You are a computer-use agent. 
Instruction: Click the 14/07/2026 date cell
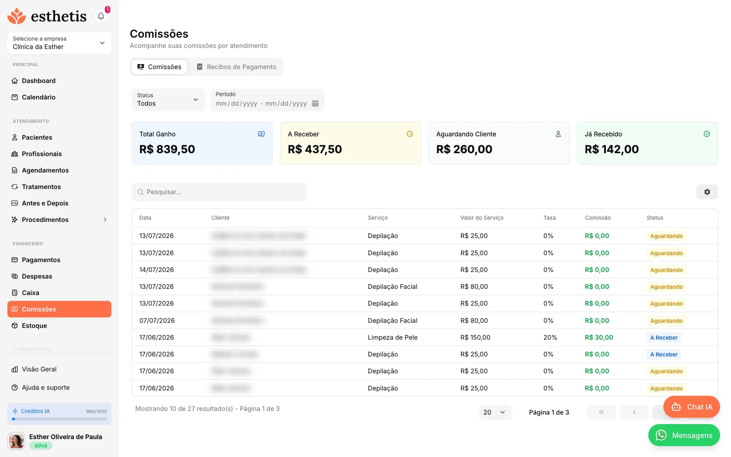pyautogui.click(x=156, y=270)
